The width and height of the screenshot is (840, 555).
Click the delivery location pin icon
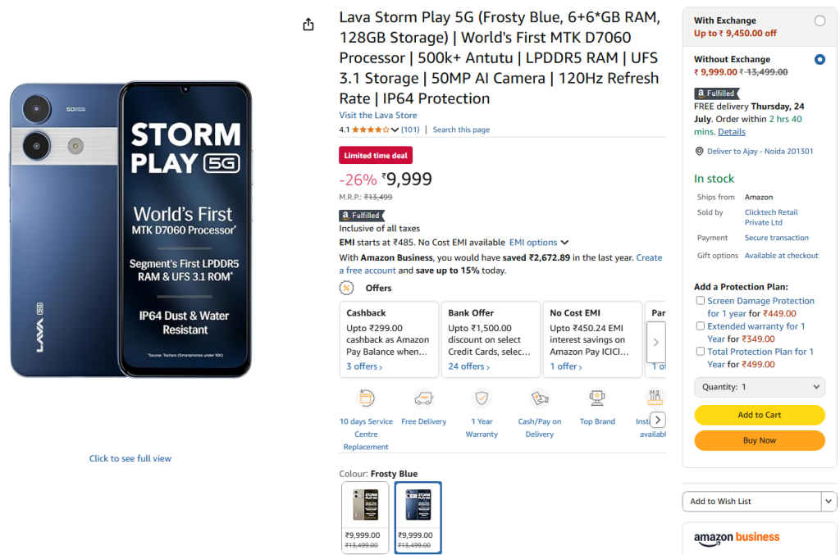[699, 151]
